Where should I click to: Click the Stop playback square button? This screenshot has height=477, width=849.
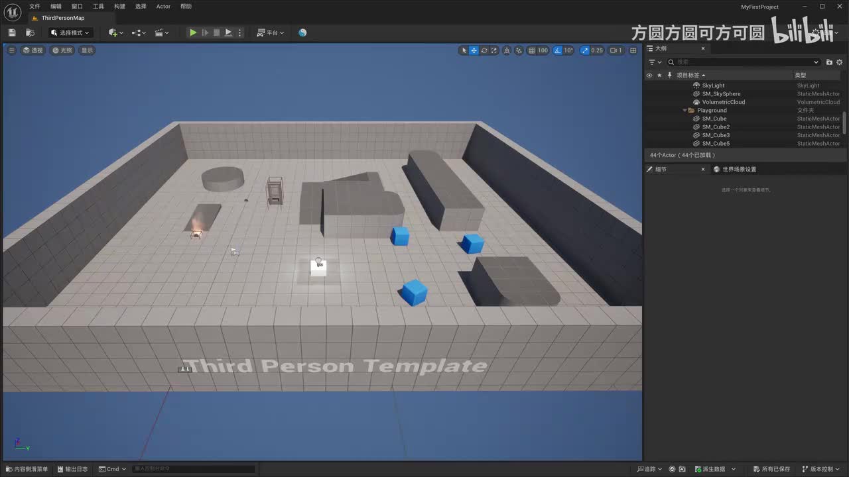click(x=216, y=32)
